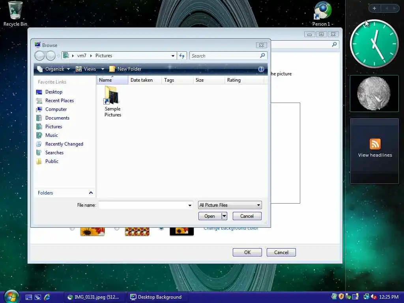
Task: Click the taskbar clock showing 12:25 PM
Action: click(x=389, y=297)
